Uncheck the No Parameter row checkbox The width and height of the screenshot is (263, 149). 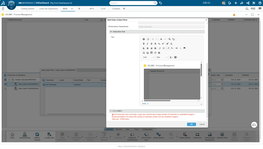point(44,85)
